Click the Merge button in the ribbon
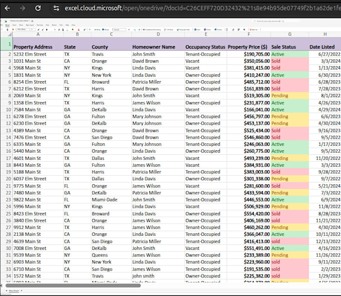 point(105,30)
